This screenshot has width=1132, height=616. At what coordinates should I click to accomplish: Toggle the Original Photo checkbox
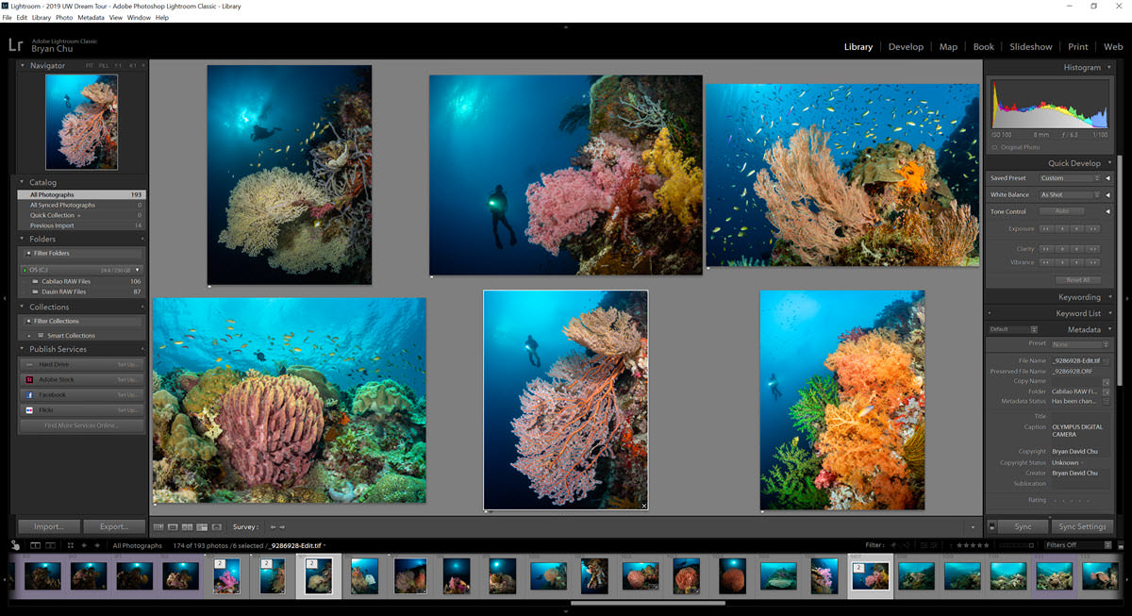point(994,147)
